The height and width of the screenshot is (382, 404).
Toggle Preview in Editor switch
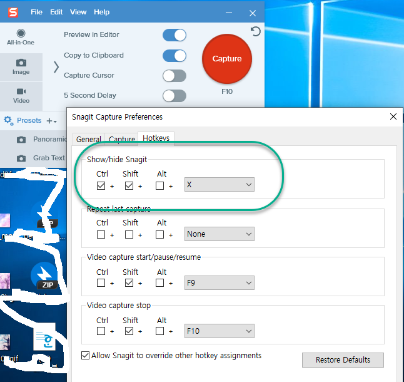[x=174, y=35]
